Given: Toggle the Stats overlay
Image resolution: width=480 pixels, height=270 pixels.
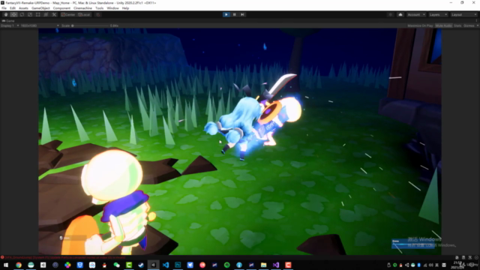Looking at the screenshot, I should coord(457,25).
